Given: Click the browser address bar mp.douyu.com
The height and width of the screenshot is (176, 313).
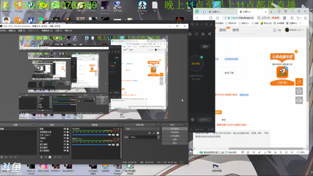Looking at the screenshot, I should (239, 18).
